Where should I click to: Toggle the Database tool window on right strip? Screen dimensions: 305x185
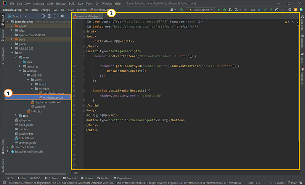coord(302,42)
